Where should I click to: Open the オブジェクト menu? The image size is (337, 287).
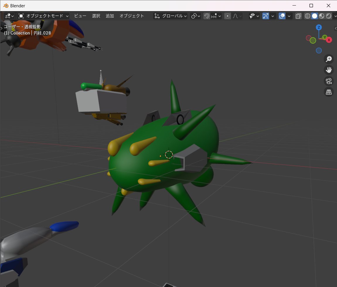click(x=132, y=16)
